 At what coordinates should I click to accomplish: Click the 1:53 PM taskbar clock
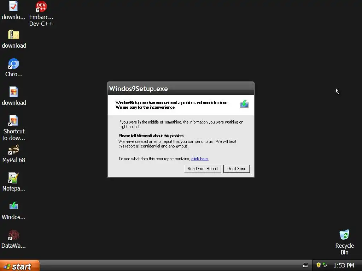[344, 265]
